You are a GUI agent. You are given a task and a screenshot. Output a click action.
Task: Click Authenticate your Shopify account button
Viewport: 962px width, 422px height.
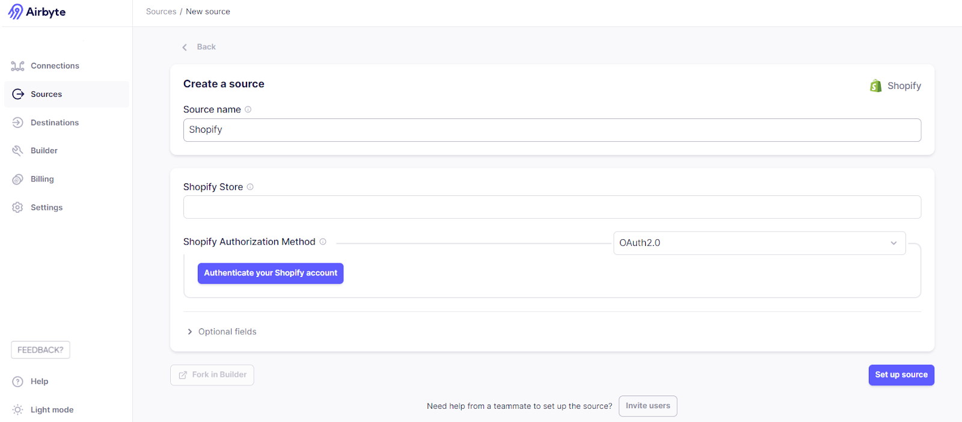tap(271, 274)
